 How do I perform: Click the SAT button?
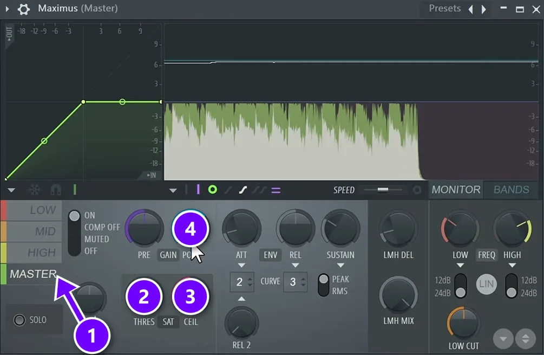point(168,322)
